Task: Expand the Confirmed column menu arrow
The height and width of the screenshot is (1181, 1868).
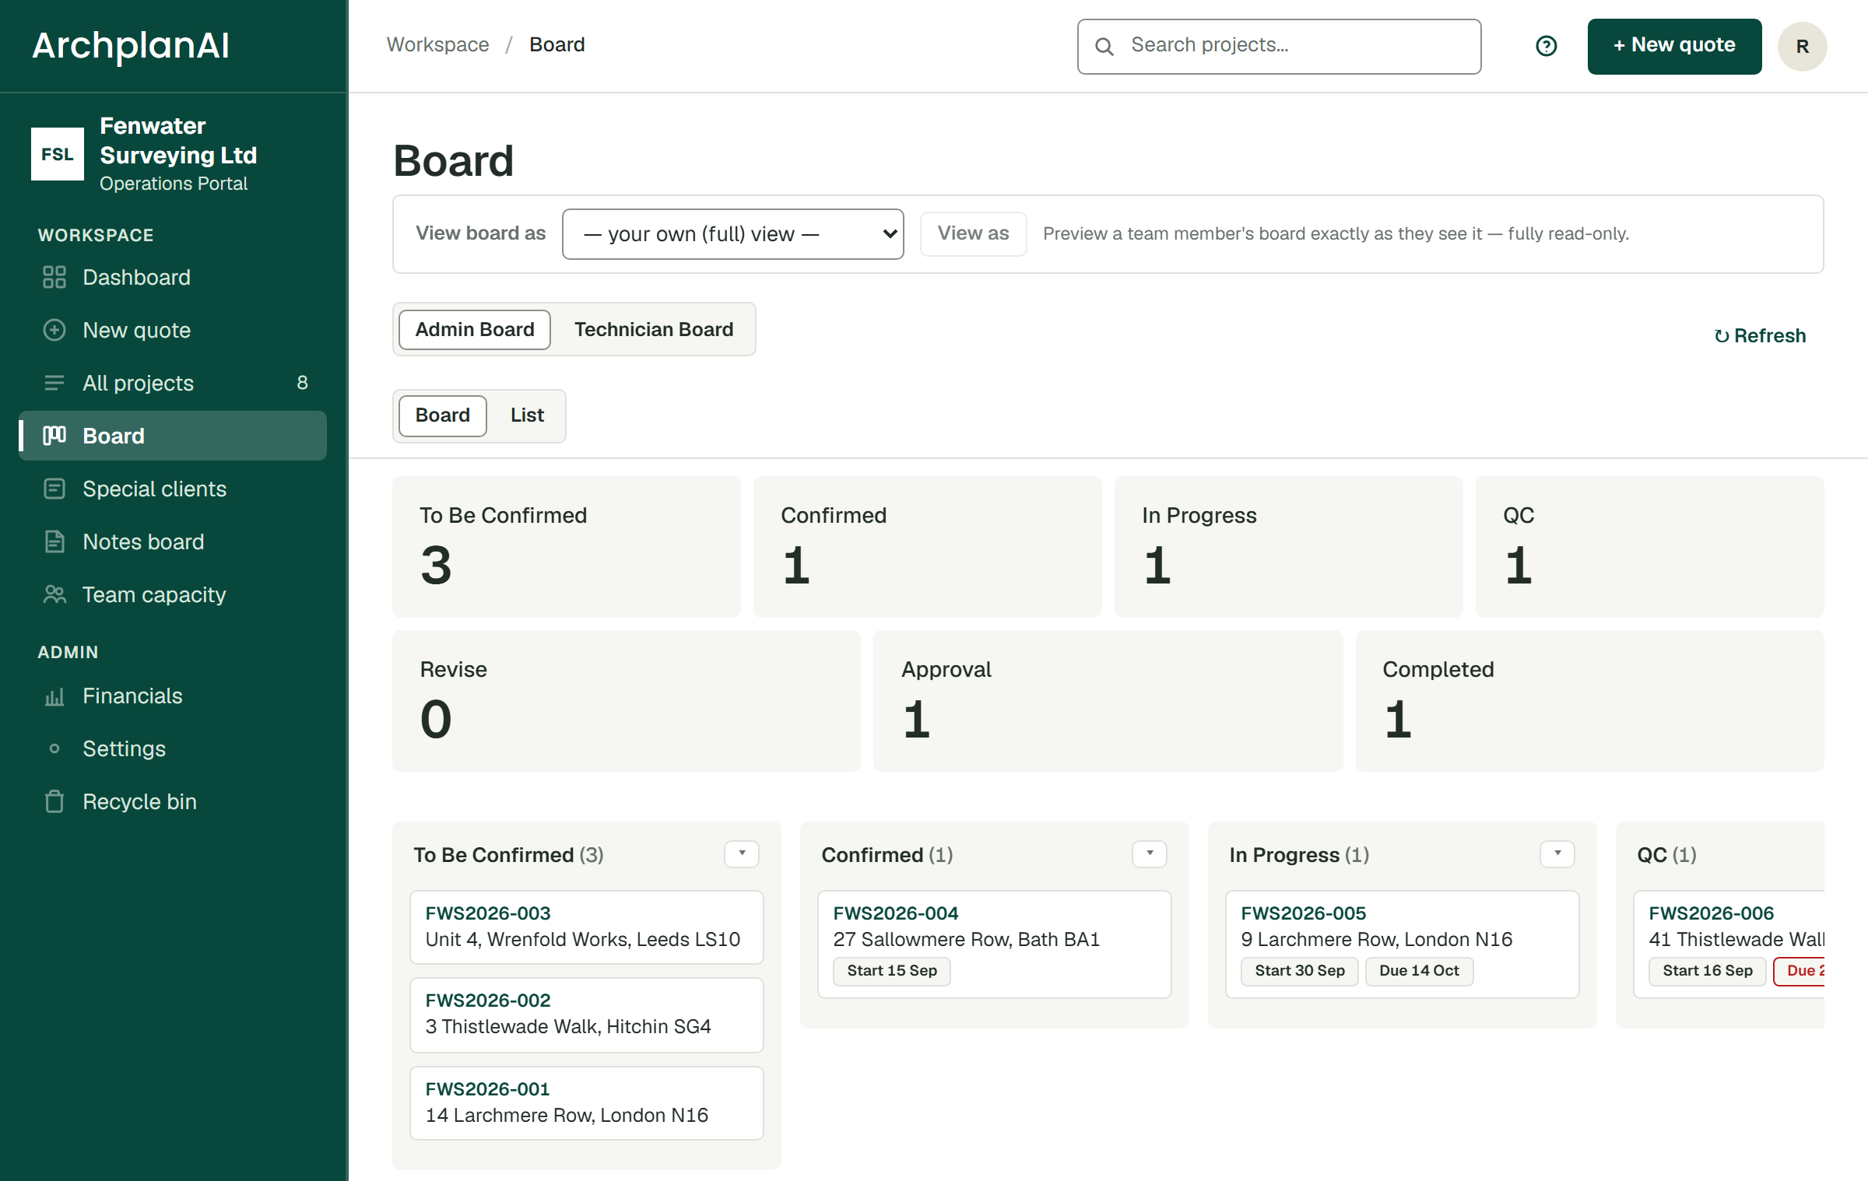Action: click(x=1150, y=853)
